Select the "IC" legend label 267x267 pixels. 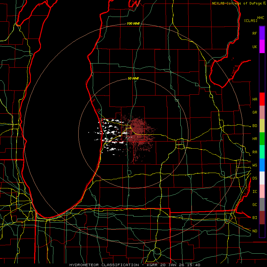[255, 192]
